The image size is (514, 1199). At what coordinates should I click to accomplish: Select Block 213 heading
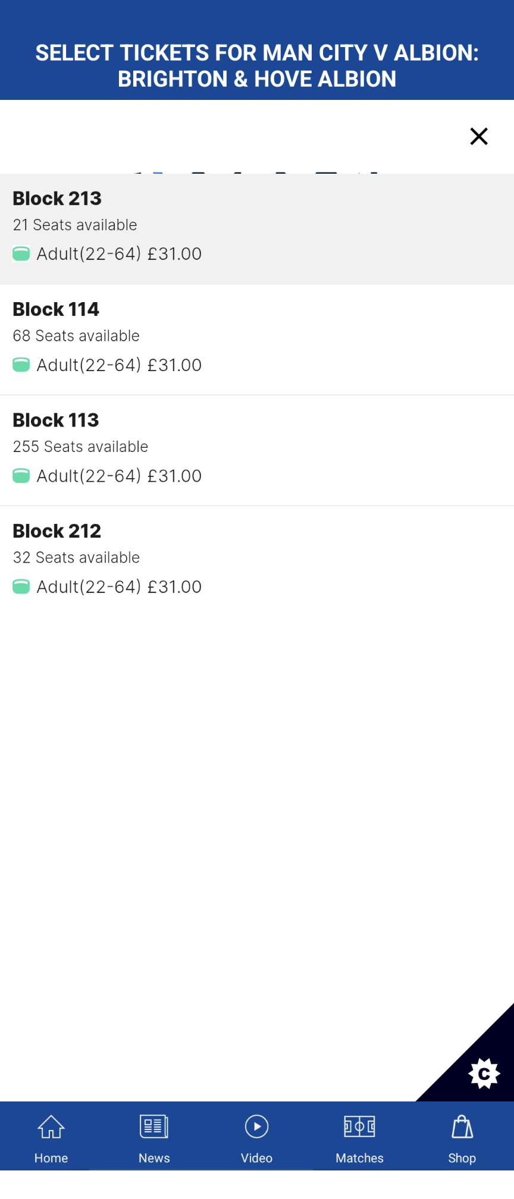tap(57, 198)
